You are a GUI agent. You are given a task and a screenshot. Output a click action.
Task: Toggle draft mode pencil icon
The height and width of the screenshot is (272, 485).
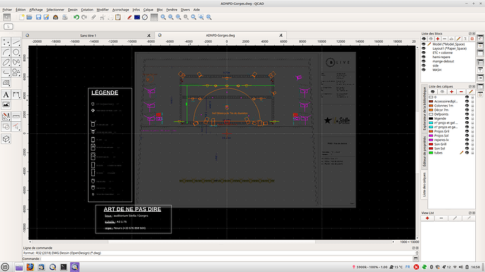point(129,18)
